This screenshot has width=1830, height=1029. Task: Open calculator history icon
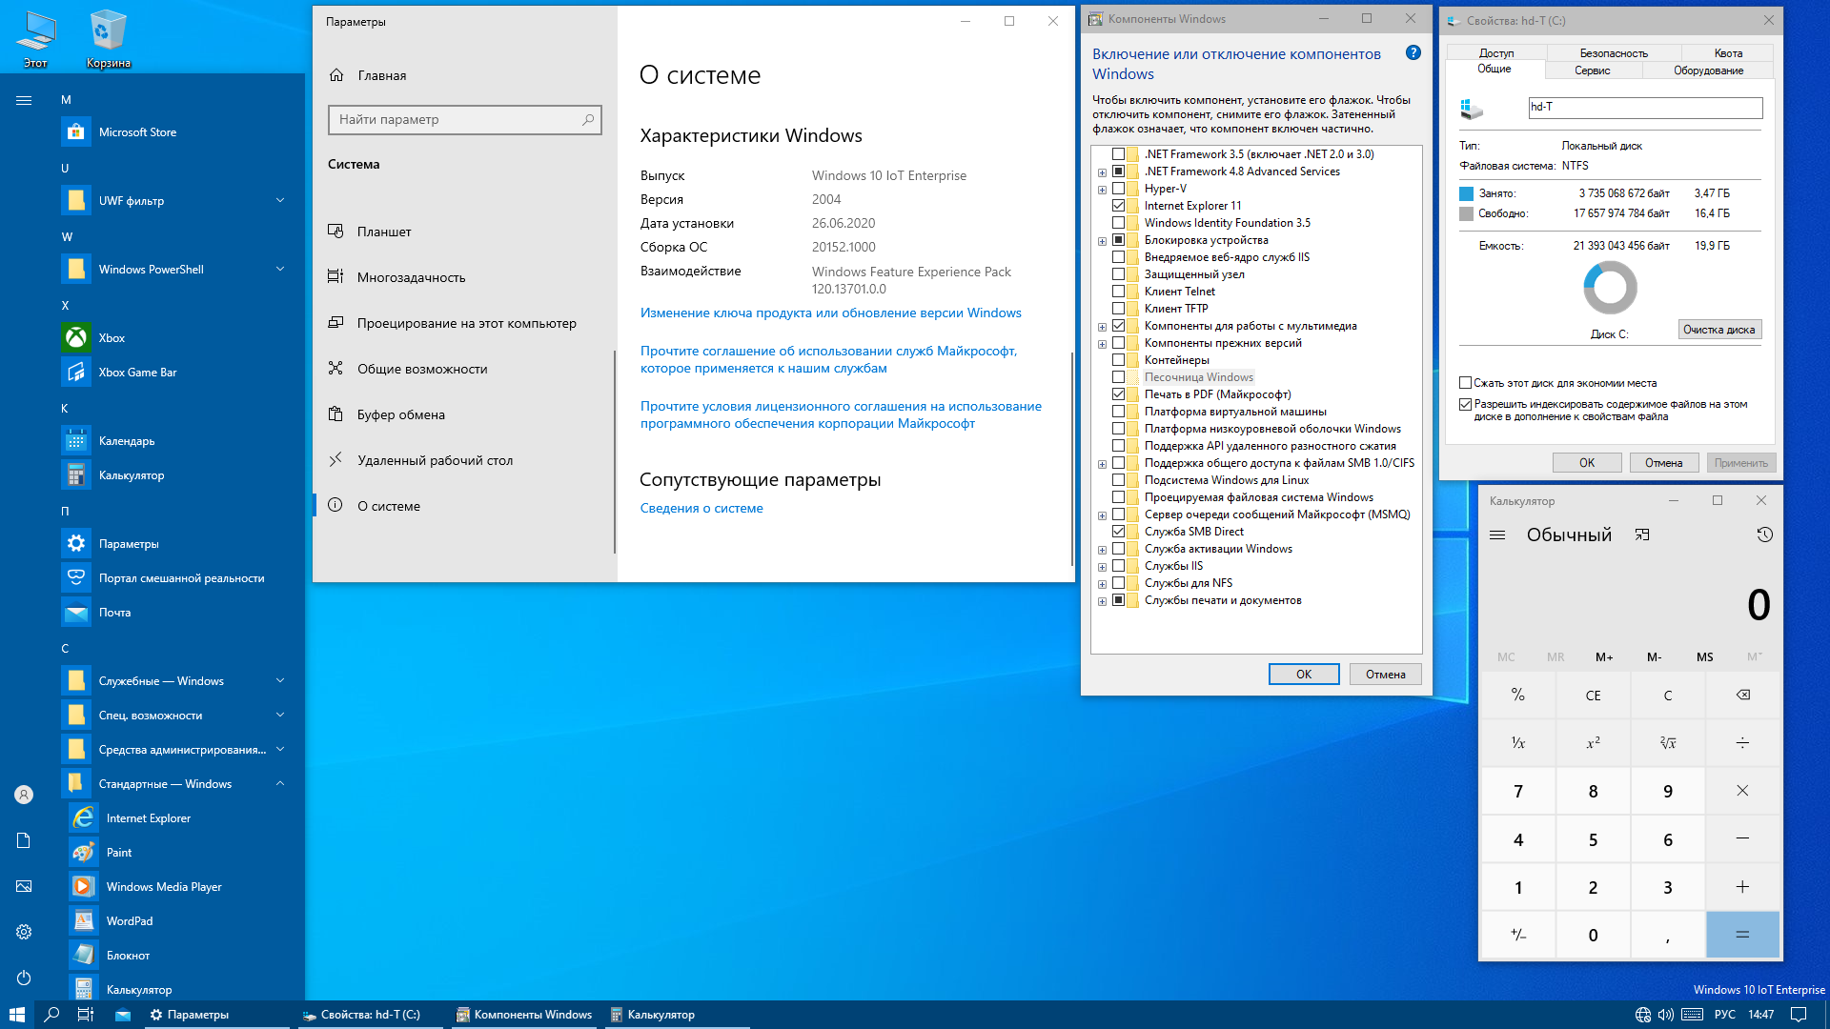1765,535
